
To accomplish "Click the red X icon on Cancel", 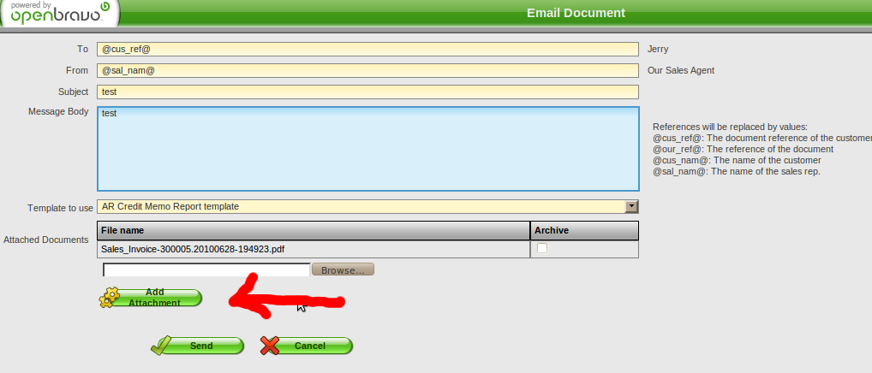I will [270, 346].
